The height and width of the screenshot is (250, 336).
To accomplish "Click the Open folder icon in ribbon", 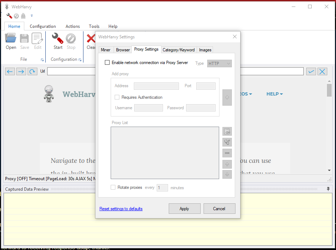I will [x=11, y=38].
